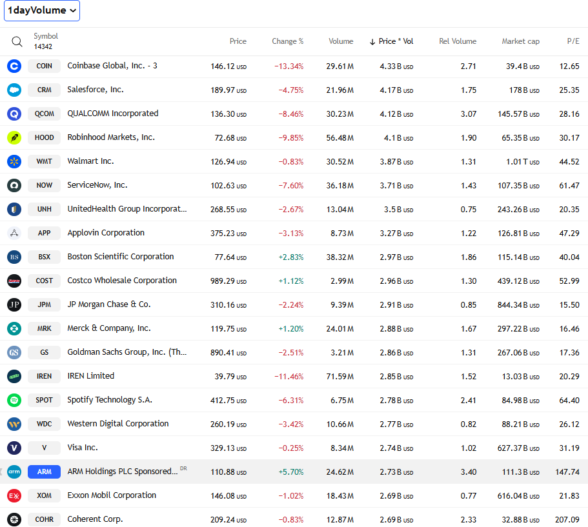Select the APP ticker badge
Image resolution: width=588 pixels, height=527 pixels.
(45, 233)
